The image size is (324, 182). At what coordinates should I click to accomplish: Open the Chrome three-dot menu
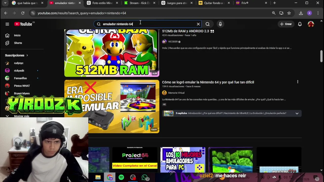point(318,13)
